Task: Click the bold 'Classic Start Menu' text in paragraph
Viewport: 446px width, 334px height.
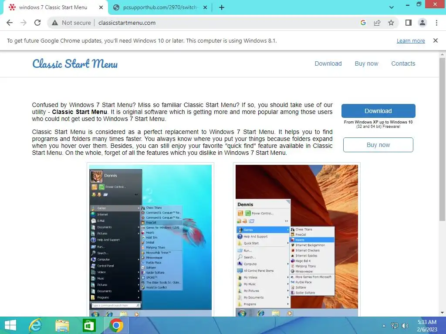Action: 79,112
